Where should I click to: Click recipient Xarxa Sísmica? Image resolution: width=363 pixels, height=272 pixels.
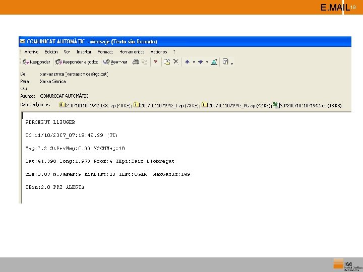[53, 82]
